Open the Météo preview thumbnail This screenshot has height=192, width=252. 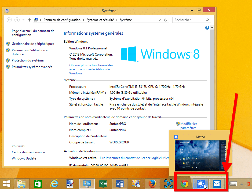tap(200, 155)
